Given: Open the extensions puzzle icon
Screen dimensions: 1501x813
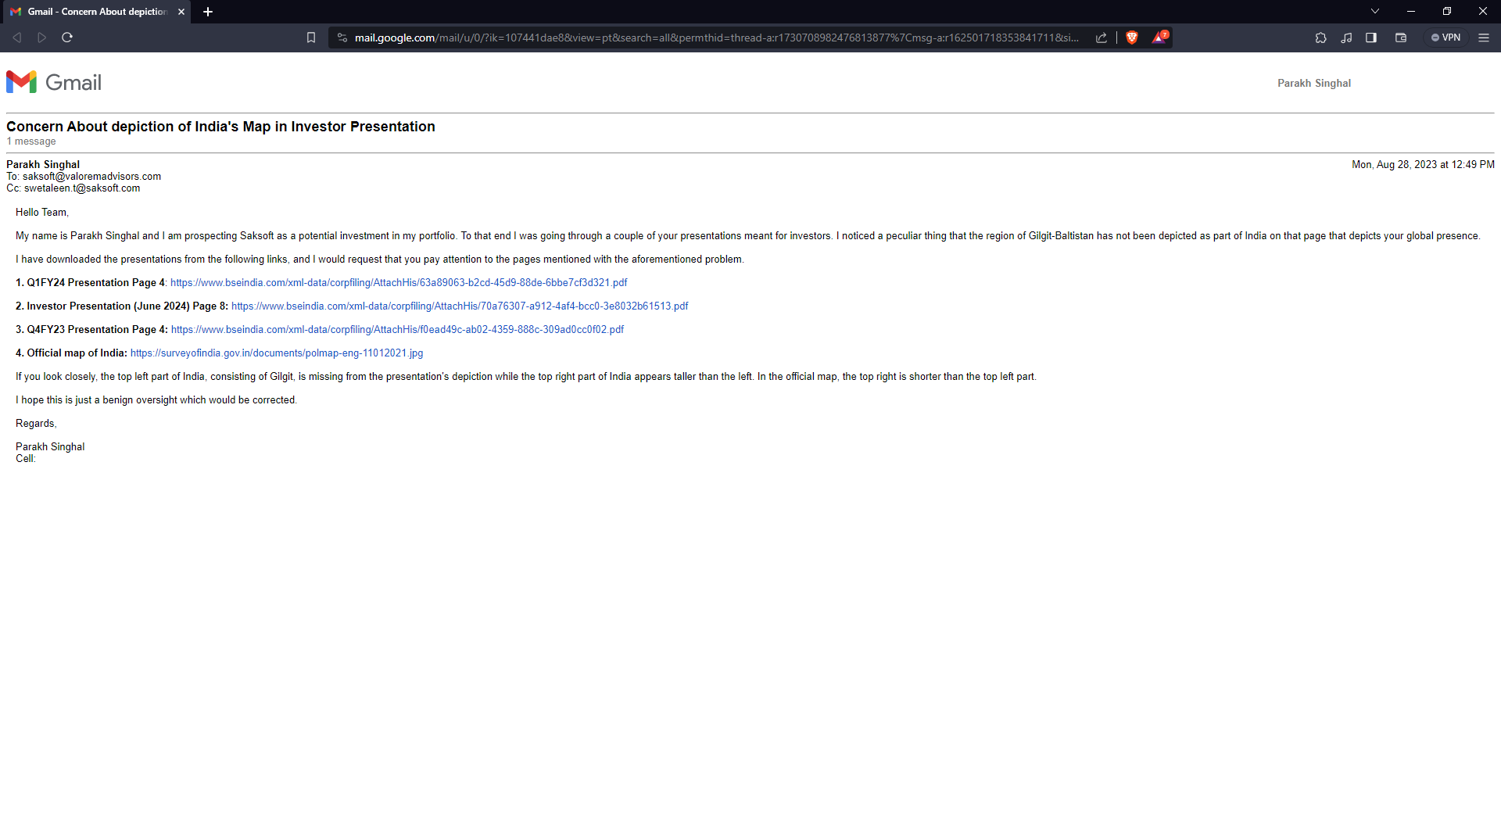Looking at the screenshot, I should pyautogui.click(x=1321, y=38).
